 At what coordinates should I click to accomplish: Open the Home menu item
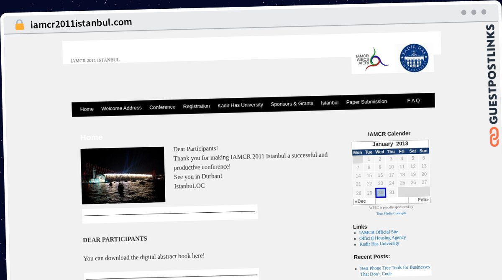tap(87, 109)
